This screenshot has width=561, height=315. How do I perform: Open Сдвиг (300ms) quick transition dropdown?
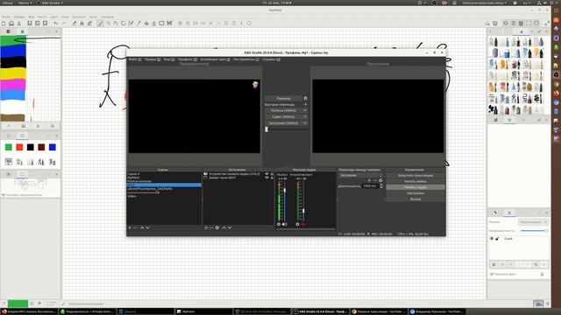click(305, 116)
